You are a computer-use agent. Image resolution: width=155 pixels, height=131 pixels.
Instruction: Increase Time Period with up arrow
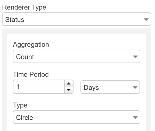click(x=68, y=84)
